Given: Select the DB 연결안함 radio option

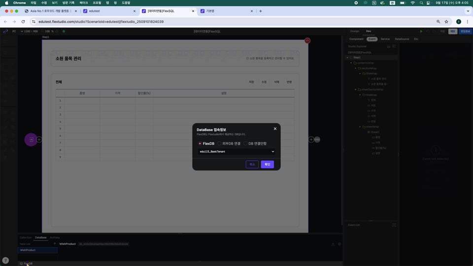Looking at the screenshot, I should click(255, 143).
